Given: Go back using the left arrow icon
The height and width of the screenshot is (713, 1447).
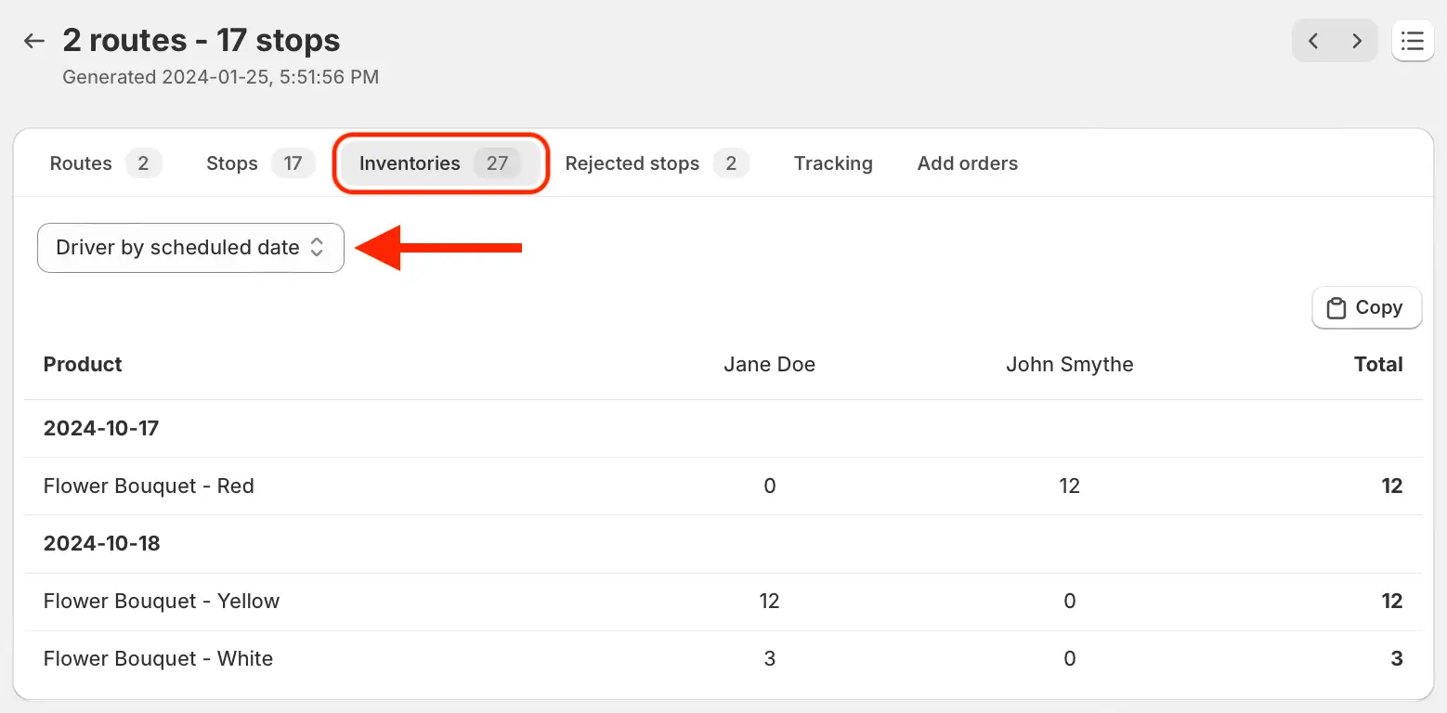Looking at the screenshot, I should (x=34, y=41).
